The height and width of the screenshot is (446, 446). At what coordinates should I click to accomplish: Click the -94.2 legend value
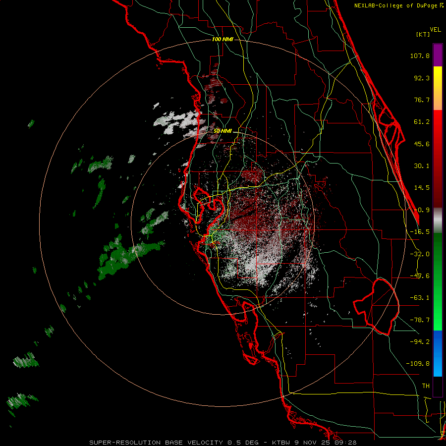pyautogui.click(x=420, y=341)
